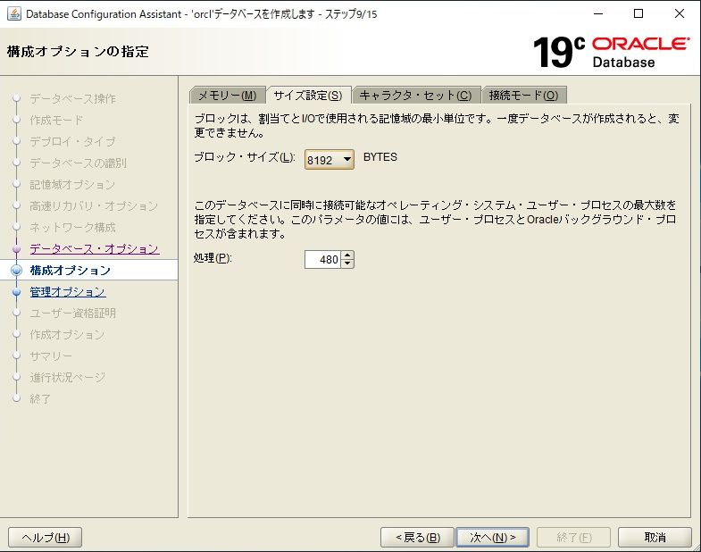Switch to the メモリー(M) tab
The image size is (701, 552).
coord(228,96)
